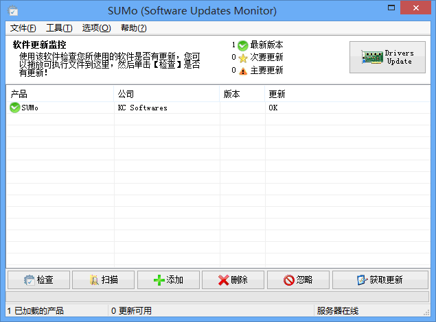This screenshot has width=436, height=322.
Task: Click the 最新版本 label
Action: click(x=266, y=45)
